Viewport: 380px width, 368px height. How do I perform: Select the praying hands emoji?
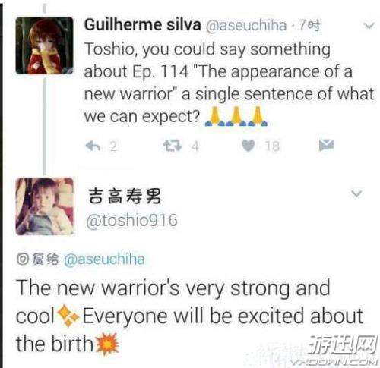(x=236, y=116)
